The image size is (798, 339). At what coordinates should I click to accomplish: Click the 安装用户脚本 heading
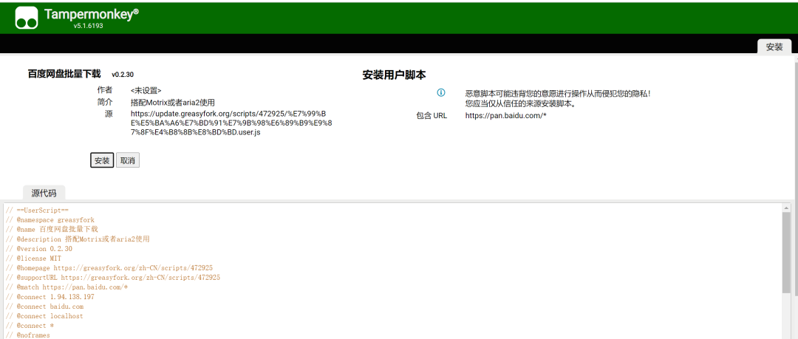tap(394, 75)
